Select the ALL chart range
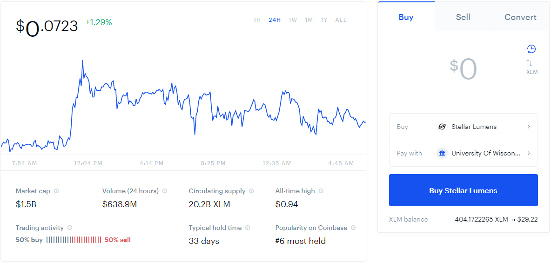 click(341, 20)
